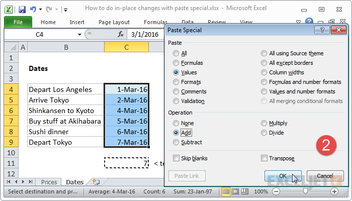
Task: Open the Name Box dropdown arrow
Action: [79, 35]
